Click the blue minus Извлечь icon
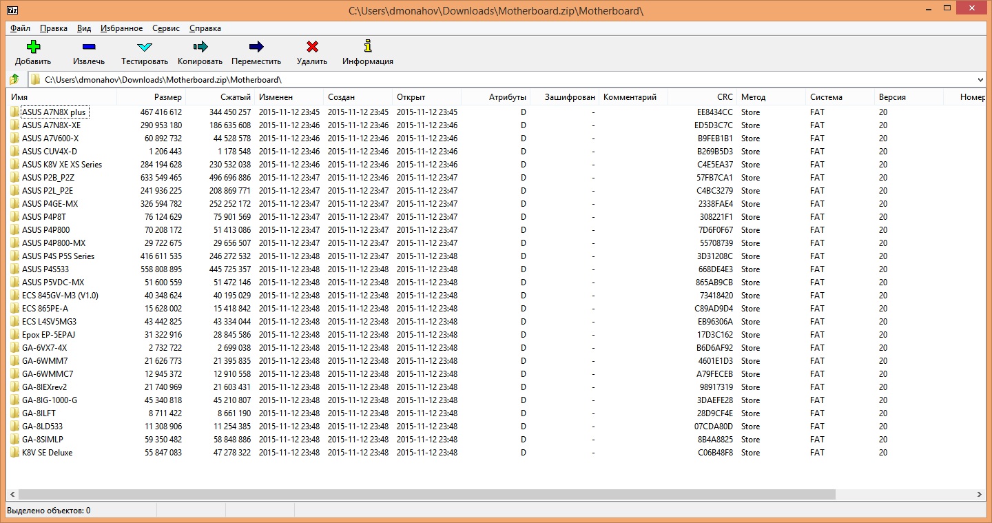The height and width of the screenshot is (523, 992). 89,47
